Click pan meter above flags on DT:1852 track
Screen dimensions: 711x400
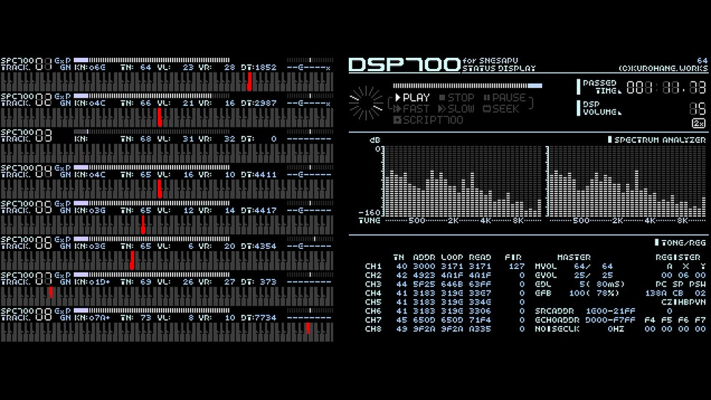[310, 60]
